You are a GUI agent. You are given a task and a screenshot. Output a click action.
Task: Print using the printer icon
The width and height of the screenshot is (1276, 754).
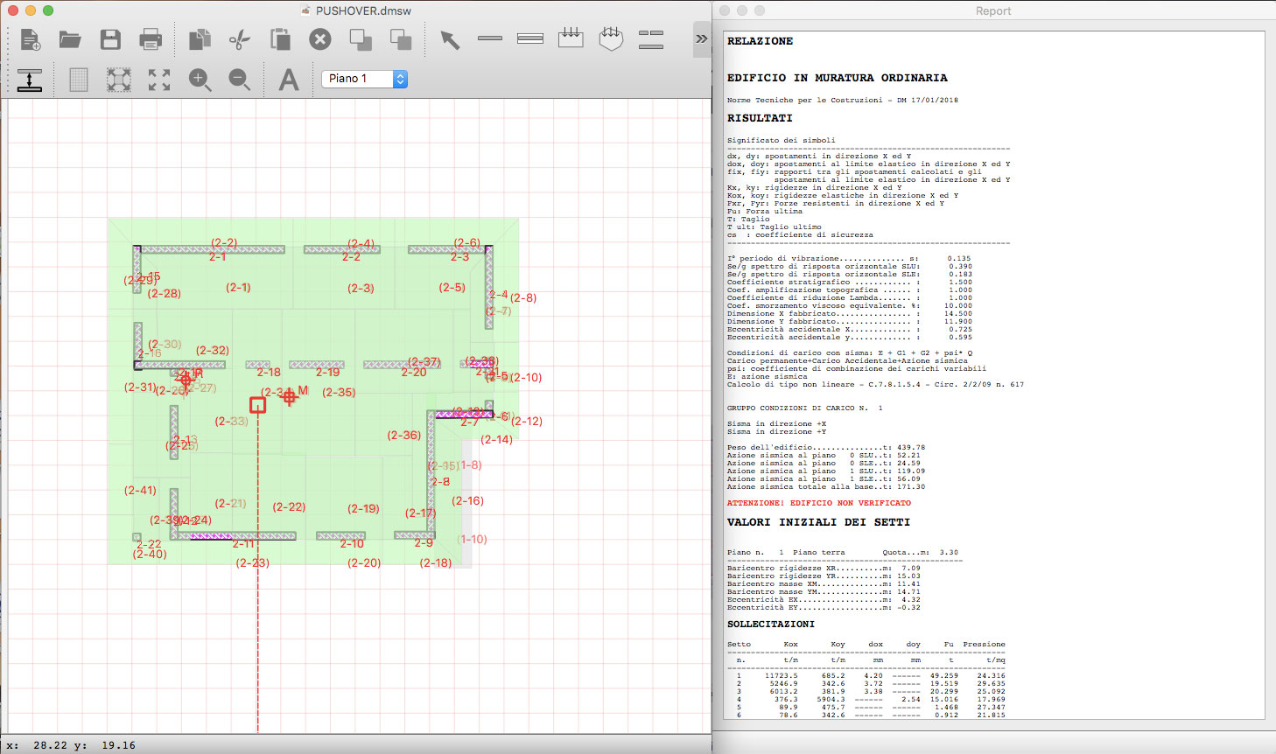(x=151, y=39)
